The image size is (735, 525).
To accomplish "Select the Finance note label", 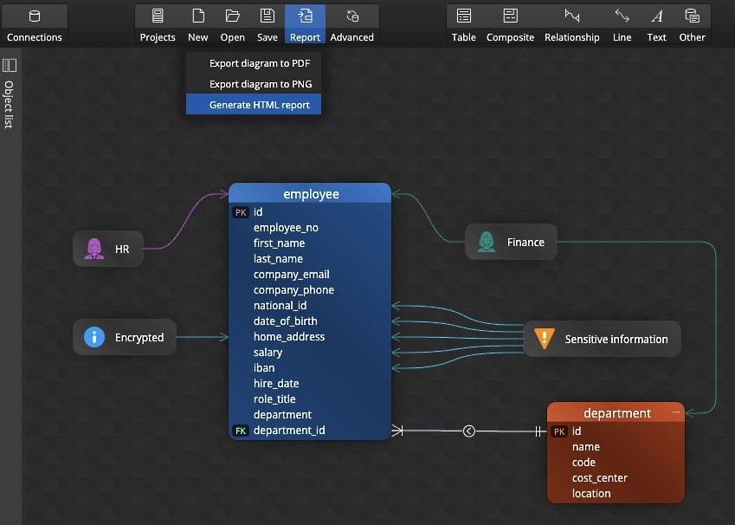I will pyautogui.click(x=525, y=242).
